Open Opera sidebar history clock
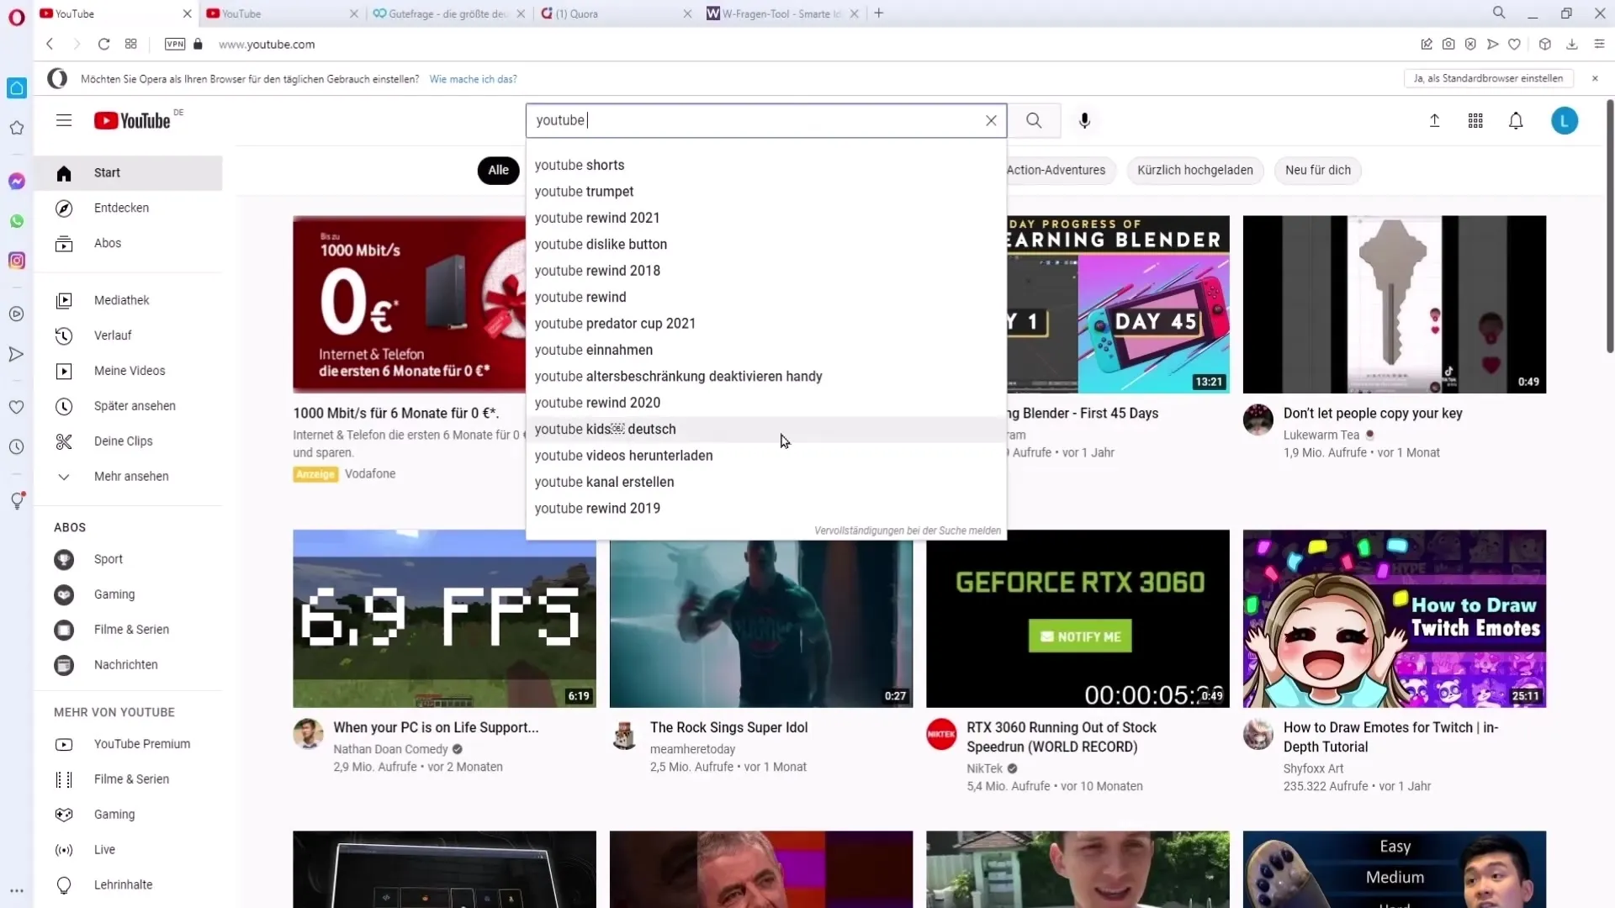Viewport: 1615px width, 908px height. click(17, 446)
